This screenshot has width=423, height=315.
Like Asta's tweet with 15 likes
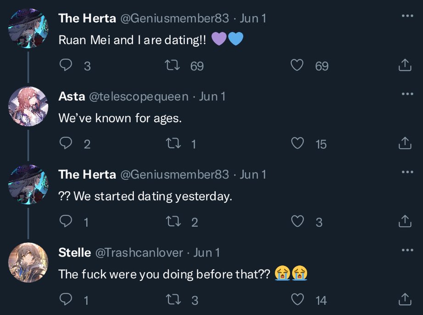pyautogui.click(x=297, y=144)
